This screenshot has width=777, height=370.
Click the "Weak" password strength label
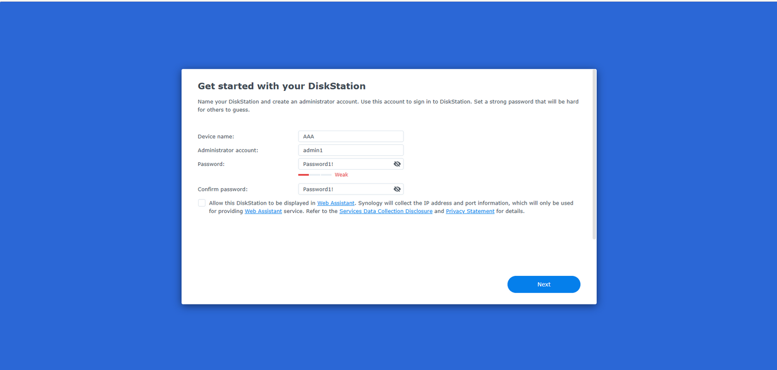click(341, 175)
